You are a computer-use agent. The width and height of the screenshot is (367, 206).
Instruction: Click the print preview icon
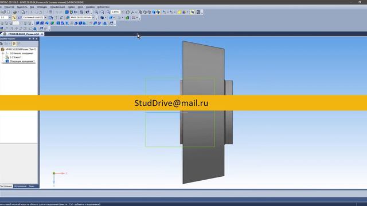click(x=23, y=12)
